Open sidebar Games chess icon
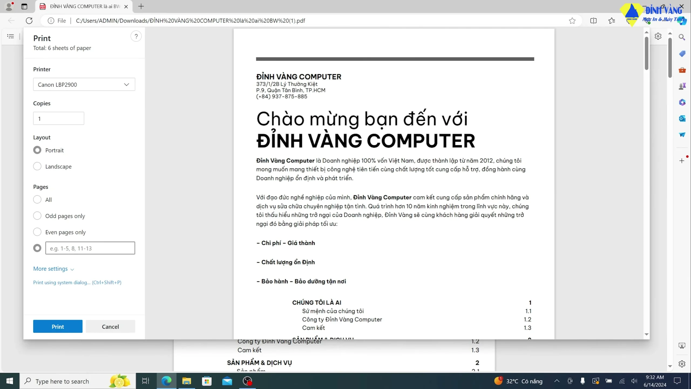This screenshot has height=389, width=691. tap(682, 86)
